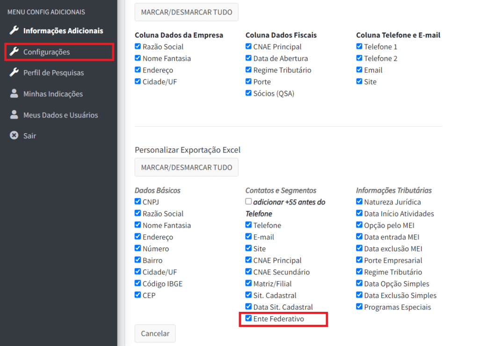Disable the Telefone 1 checkbox
This screenshot has width=479, height=346.
pos(358,46)
